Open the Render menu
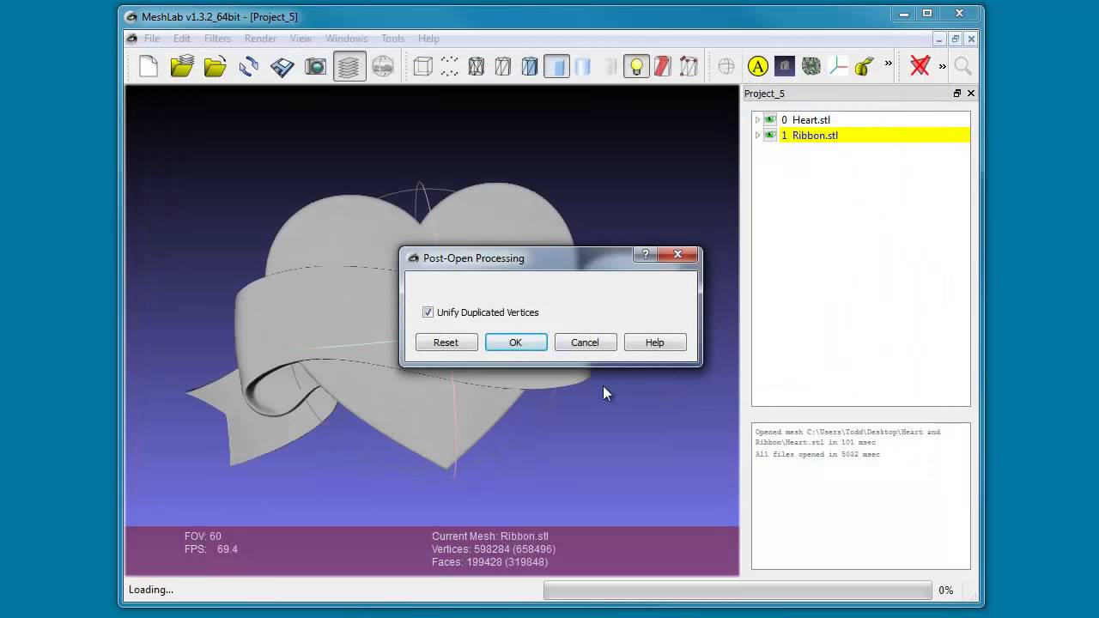Screen dimensions: 1099x618 pos(260,39)
